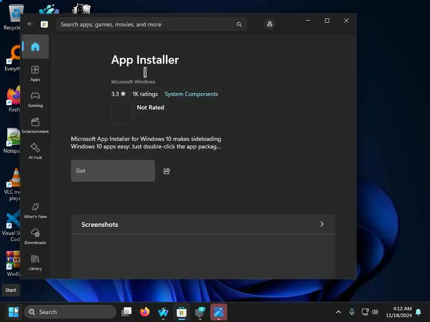Open the volume tray icon
430x322 pixels.
coord(375,312)
